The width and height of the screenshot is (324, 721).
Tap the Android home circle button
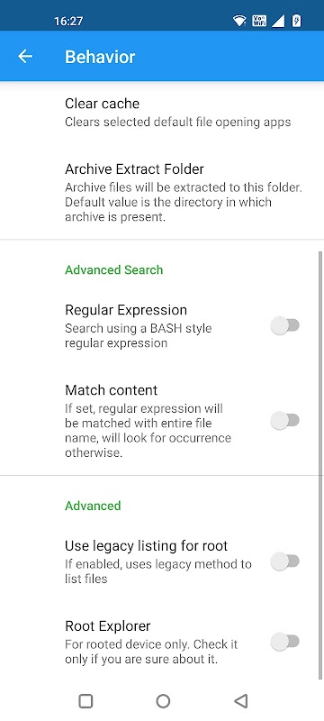click(x=163, y=701)
